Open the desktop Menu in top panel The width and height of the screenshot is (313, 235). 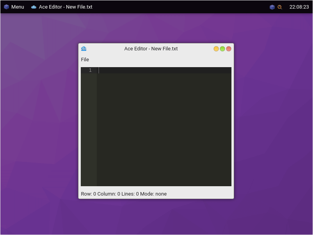(x=18, y=7)
